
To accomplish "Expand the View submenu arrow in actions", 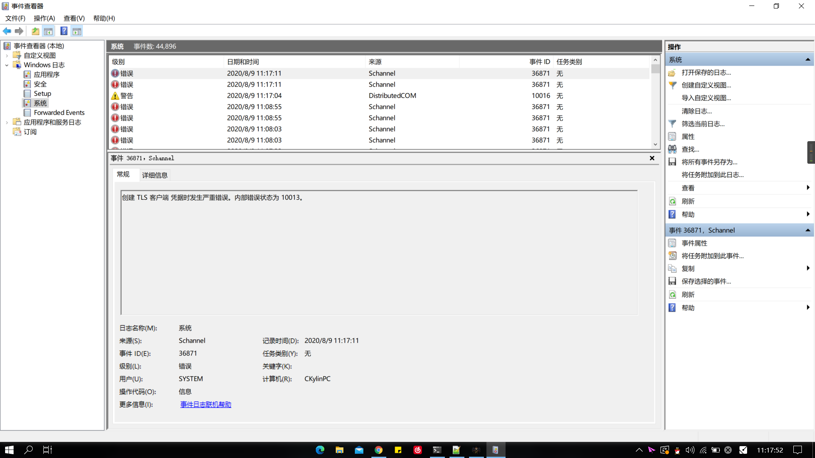I will (808, 188).
